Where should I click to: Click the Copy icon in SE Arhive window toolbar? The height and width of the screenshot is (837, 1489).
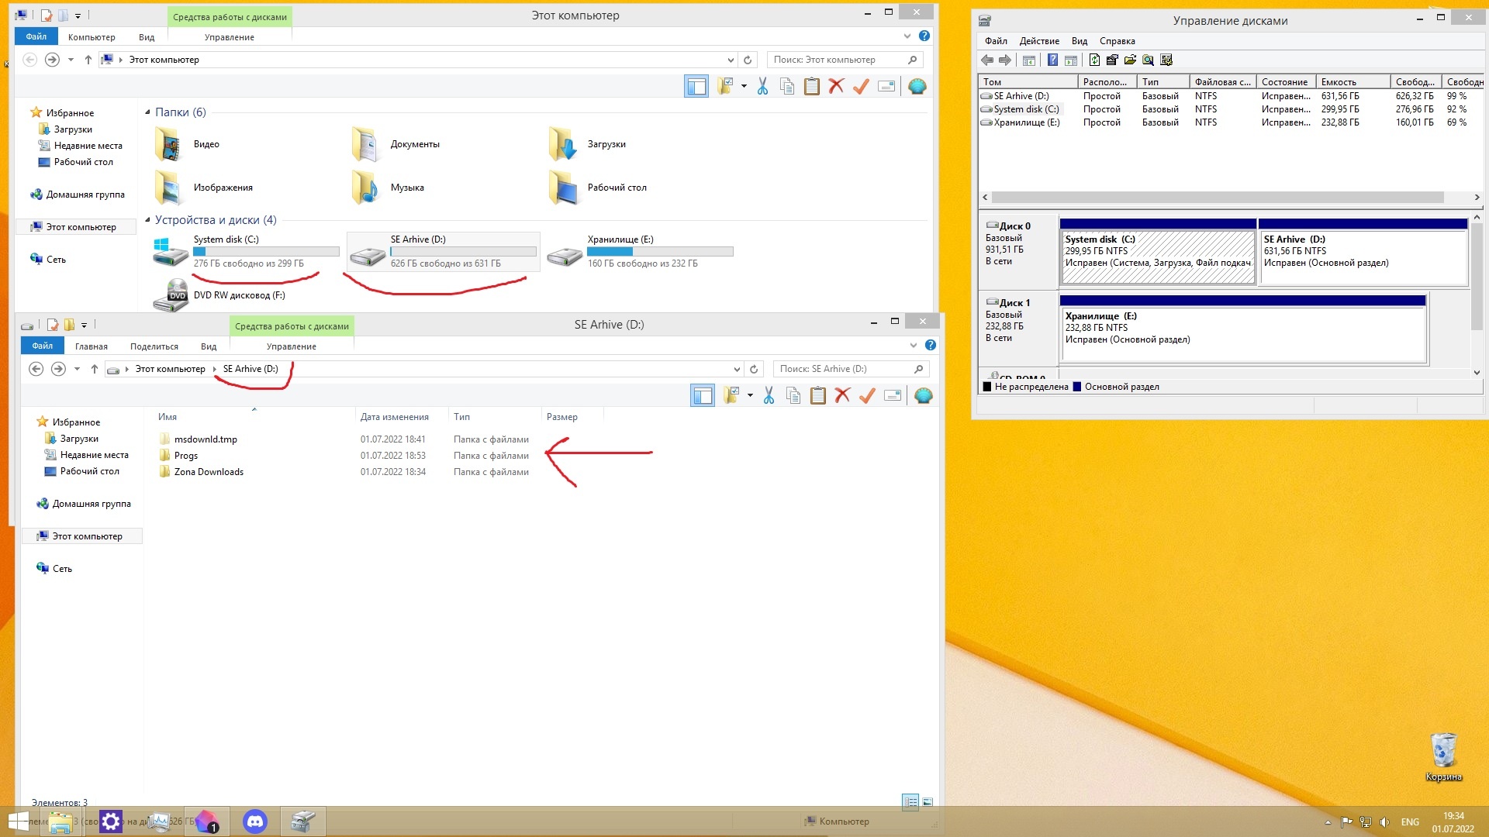pos(793,396)
